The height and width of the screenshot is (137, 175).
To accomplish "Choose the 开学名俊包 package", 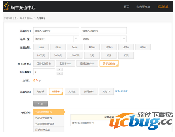I will pyautogui.click(x=109, y=64).
